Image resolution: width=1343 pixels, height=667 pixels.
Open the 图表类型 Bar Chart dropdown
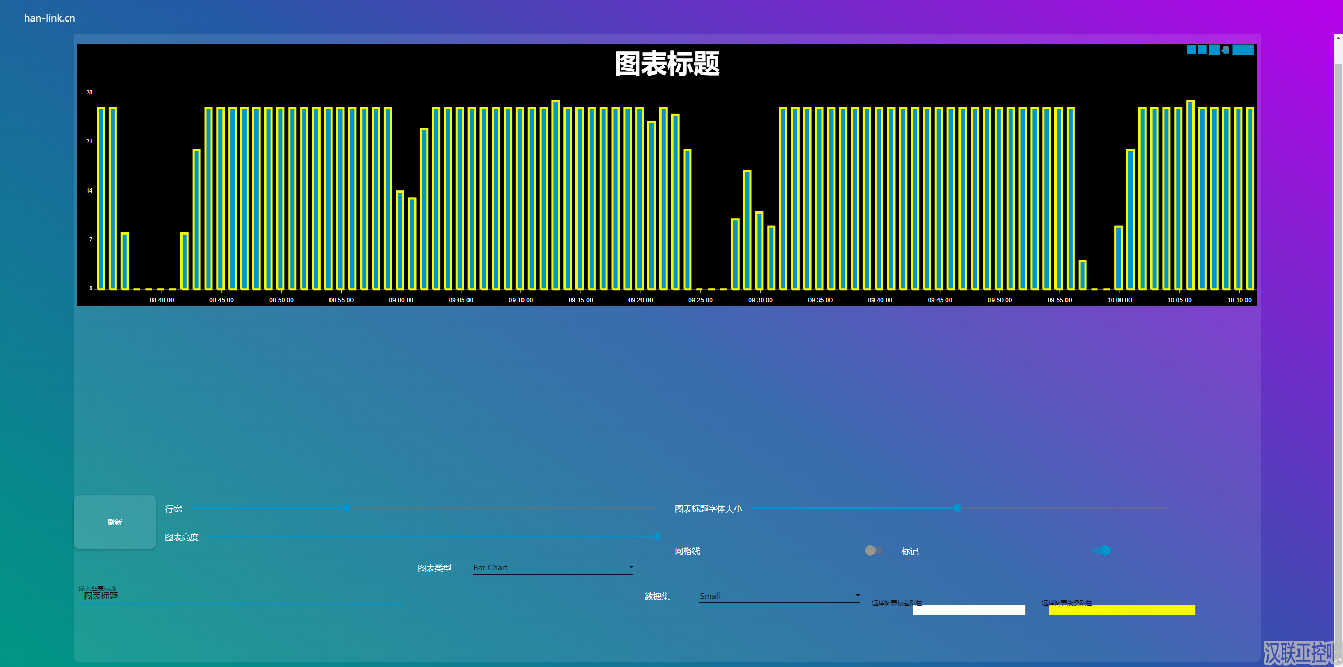pyautogui.click(x=552, y=567)
